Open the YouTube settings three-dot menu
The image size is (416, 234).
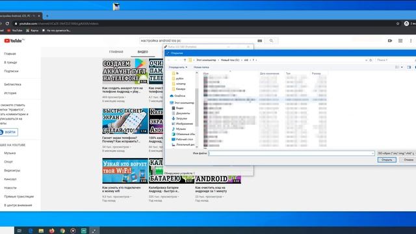click(411, 40)
